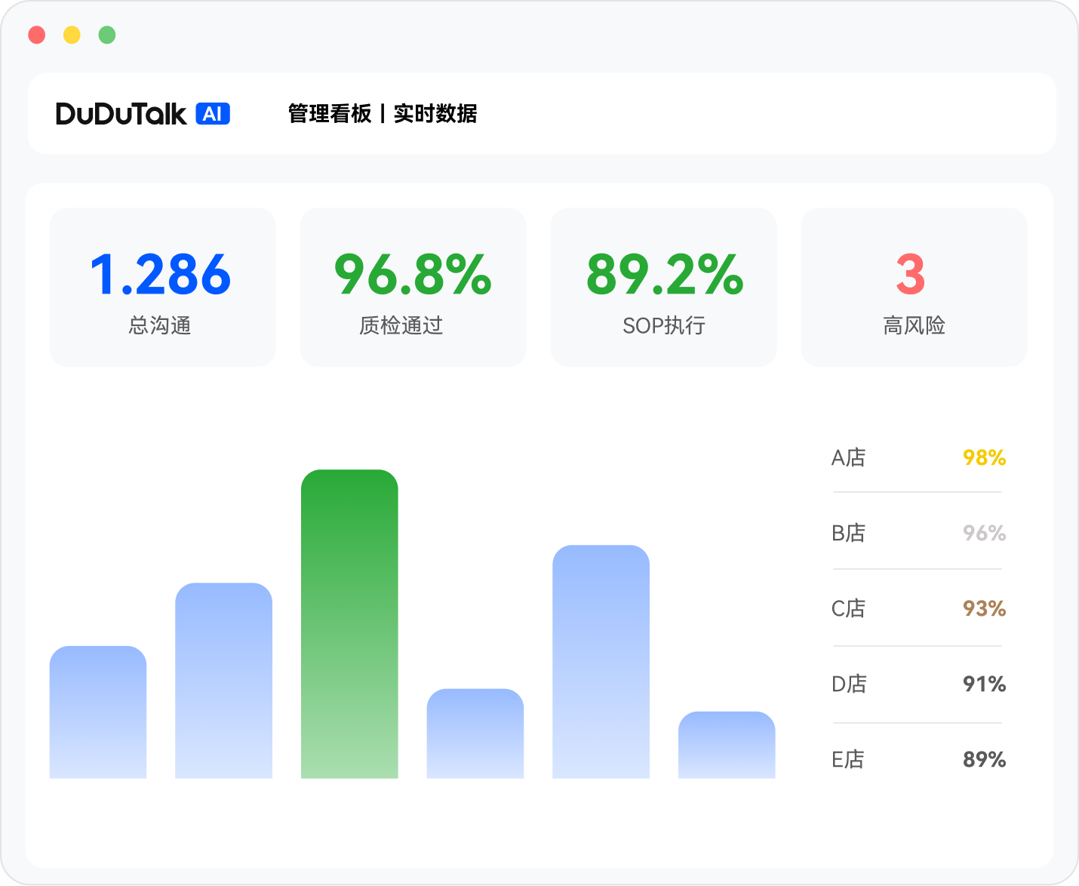This screenshot has height=886, width=1079.
Task: Click the 总沟通 label
Action: coord(160,326)
